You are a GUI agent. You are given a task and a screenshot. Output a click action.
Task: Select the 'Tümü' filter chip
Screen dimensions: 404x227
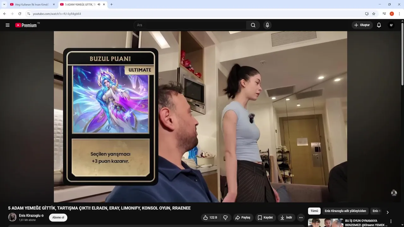point(314,211)
